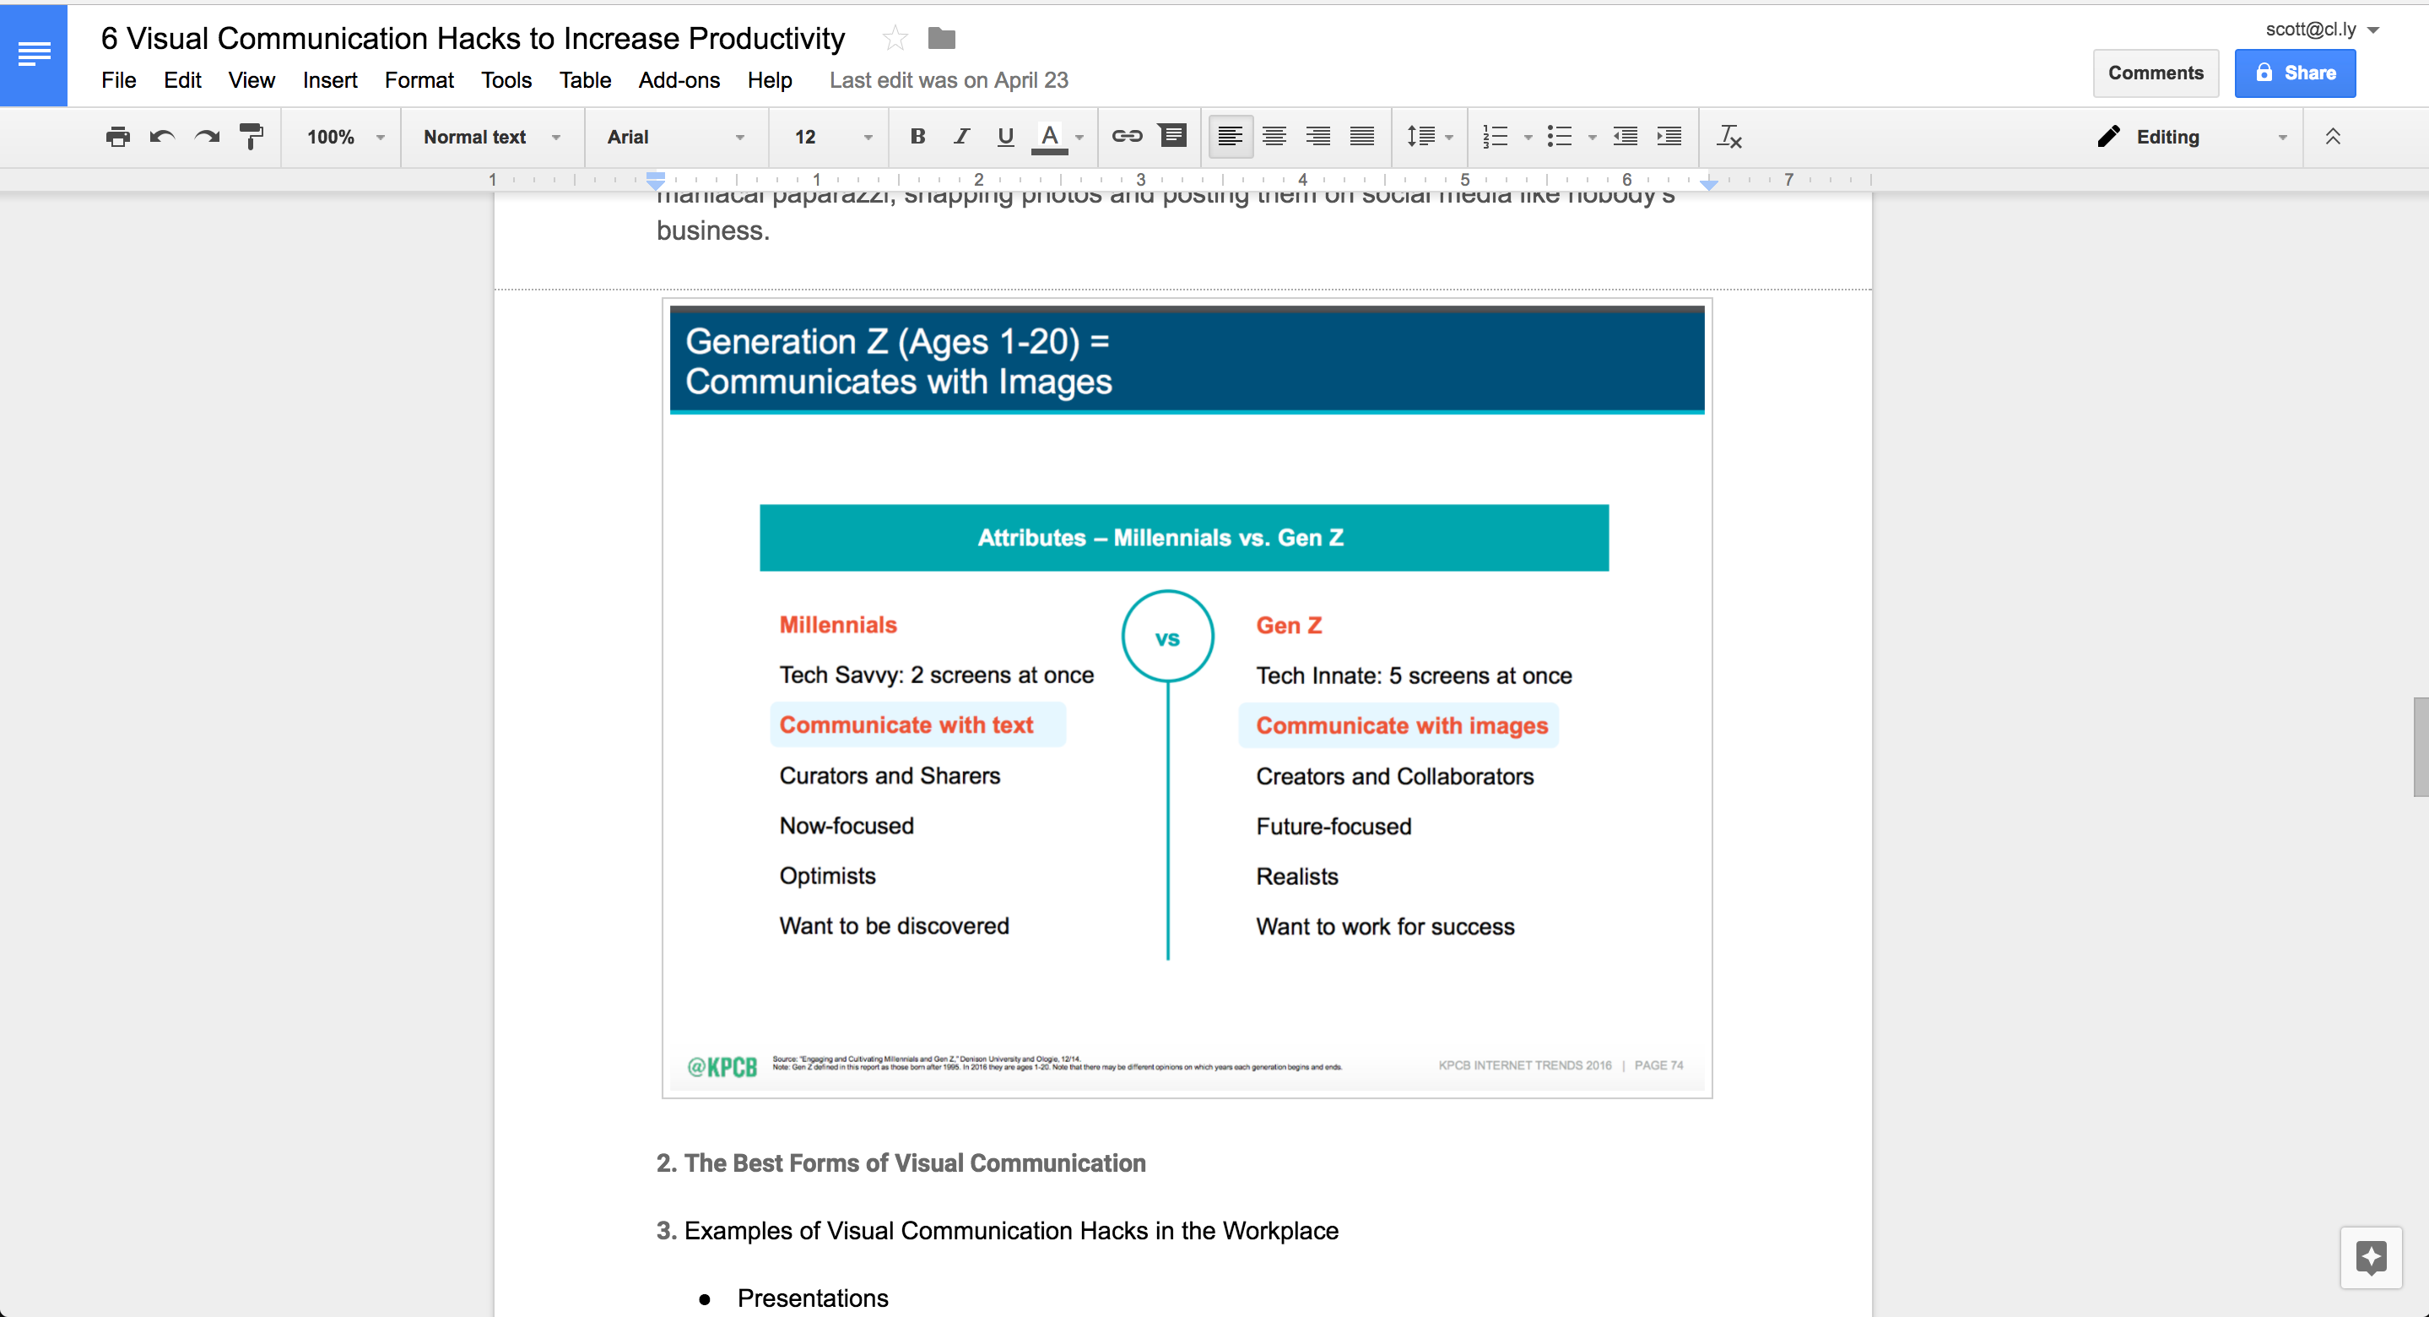
Task: Open the Table menu
Action: [x=585, y=80]
